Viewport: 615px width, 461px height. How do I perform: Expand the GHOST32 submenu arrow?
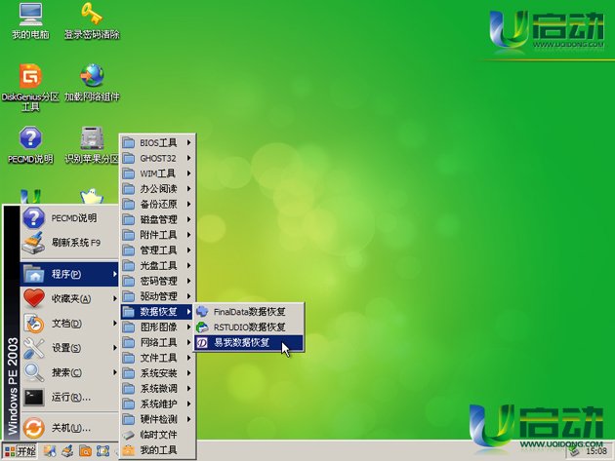pyautogui.click(x=188, y=158)
